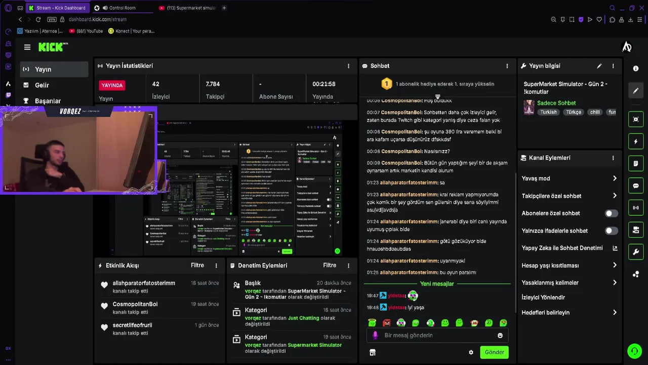Click the profile avatar logo at top right
Image resolution: width=648 pixels, height=365 pixels.
pyautogui.click(x=627, y=47)
